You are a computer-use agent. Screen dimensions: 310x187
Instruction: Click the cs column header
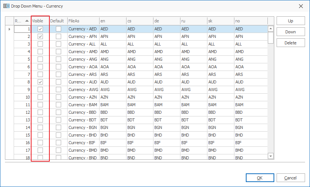[x=139, y=21]
